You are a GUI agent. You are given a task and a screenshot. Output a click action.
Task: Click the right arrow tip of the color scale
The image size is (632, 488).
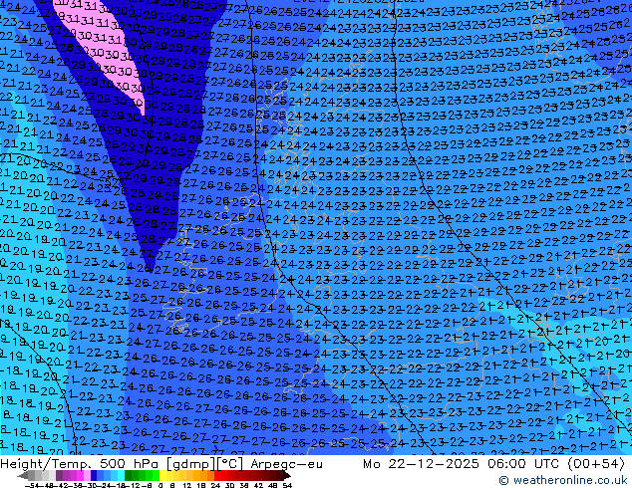(x=289, y=476)
